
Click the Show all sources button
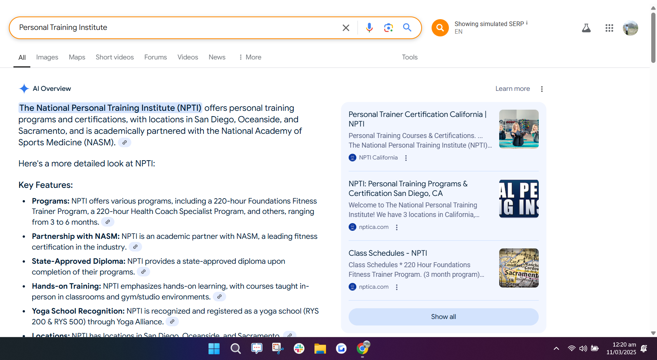click(444, 317)
